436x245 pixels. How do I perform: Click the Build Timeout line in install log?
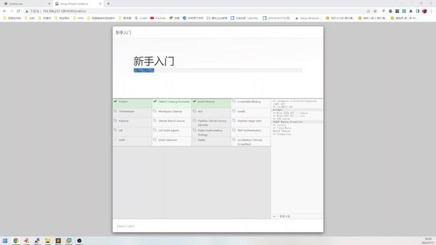[281, 131]
